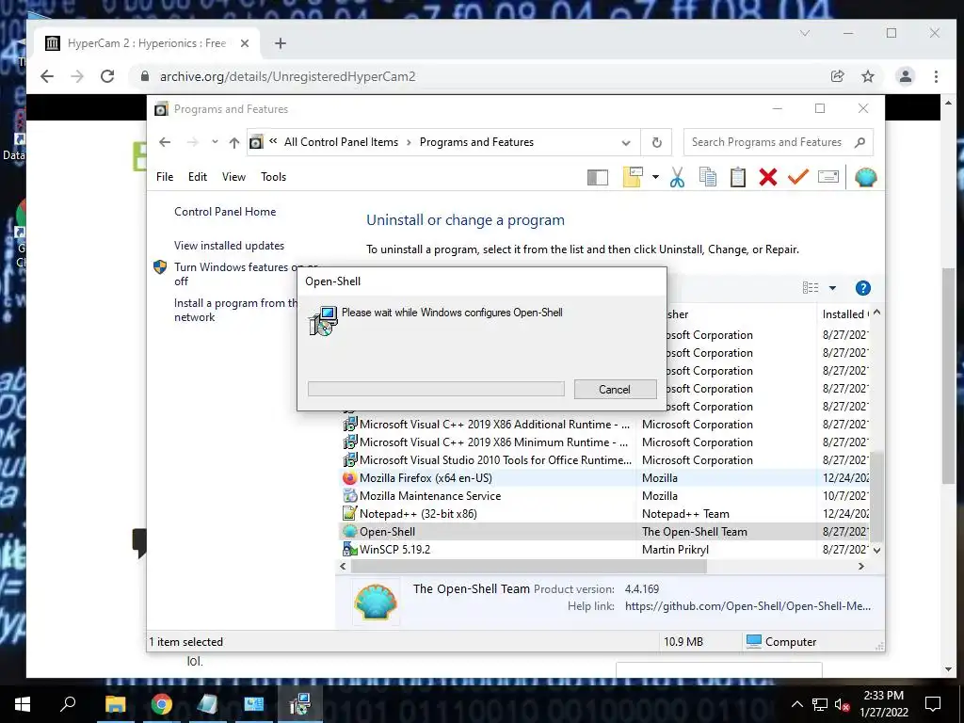Open File Explorer from the taskbar
This screenshot has width=964, height=723.
(115, 704)
